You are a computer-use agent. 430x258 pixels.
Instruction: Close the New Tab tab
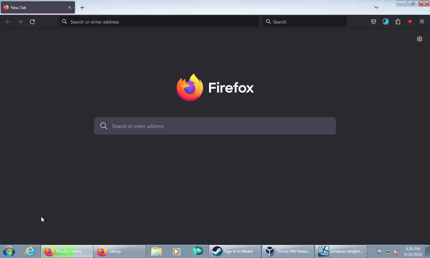tap(70, 7)
